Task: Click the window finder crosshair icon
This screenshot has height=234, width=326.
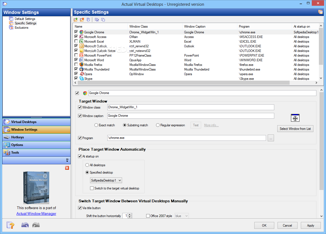Action: [295, 118]
